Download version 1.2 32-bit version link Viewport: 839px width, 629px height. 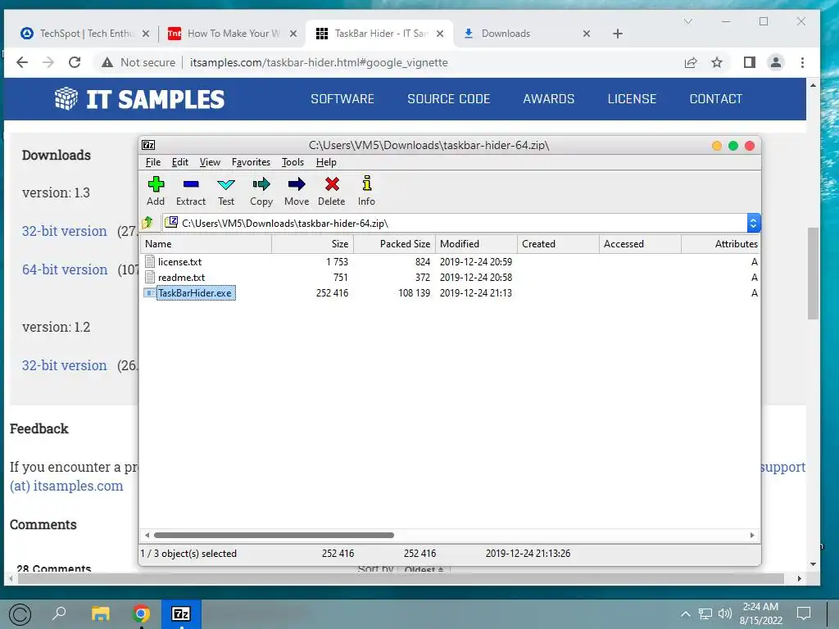click(64, 365)
